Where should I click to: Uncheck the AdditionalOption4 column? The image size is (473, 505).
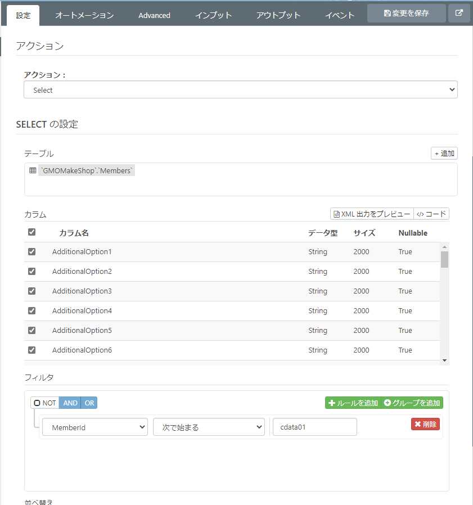click(31, 310)
